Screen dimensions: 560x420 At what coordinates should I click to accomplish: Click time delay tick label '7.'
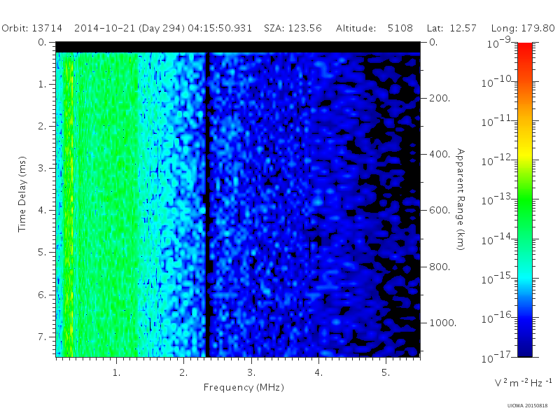click(x=42, y=337)
